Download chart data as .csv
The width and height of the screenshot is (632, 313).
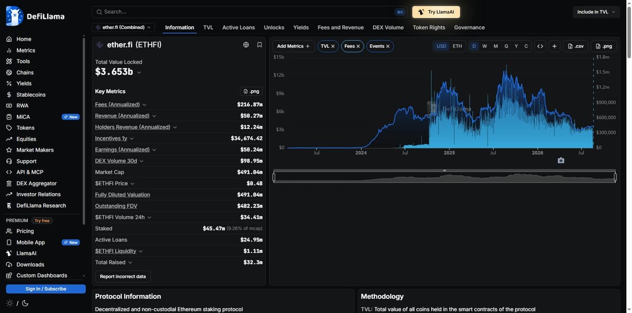576,46
